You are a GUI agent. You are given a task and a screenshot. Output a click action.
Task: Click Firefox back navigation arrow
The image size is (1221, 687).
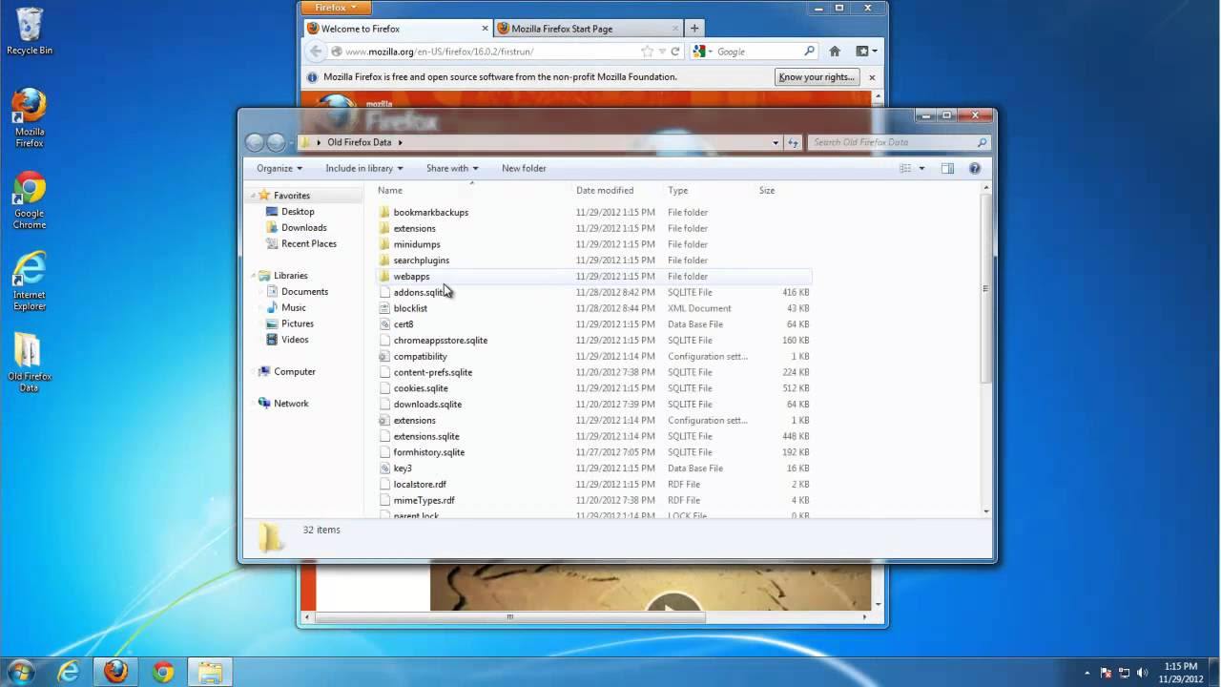click(317, 52)
